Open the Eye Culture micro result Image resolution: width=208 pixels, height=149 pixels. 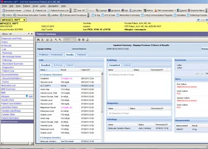point(186,85)
